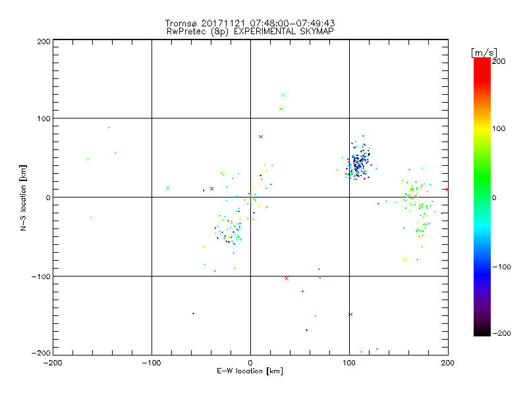Viewport: 527px width, 395px height.
Task: Click the x-axis 0 tick label
Action: click(250, 363)
